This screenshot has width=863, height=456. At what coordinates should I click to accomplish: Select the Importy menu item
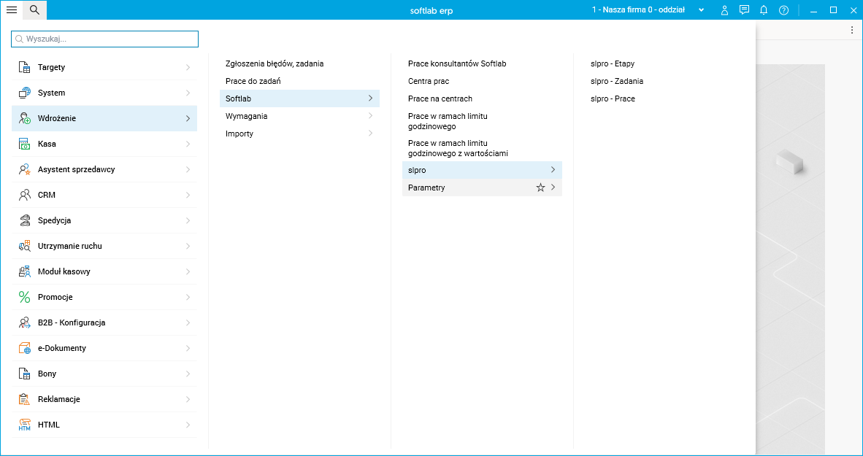pos(239,134)
